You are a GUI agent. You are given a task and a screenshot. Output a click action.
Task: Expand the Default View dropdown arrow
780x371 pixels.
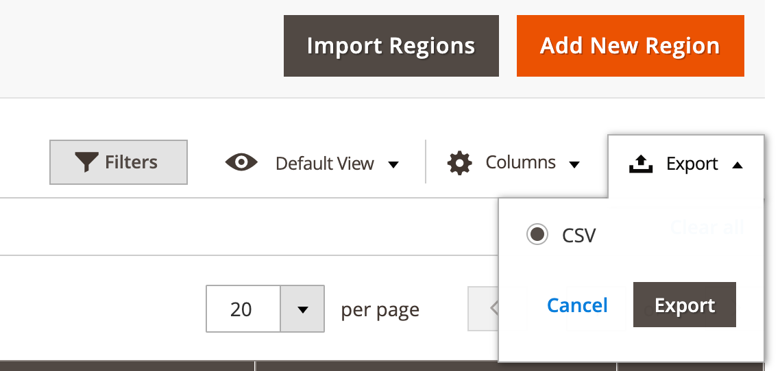pyautogui.click(x=393, y=165)
